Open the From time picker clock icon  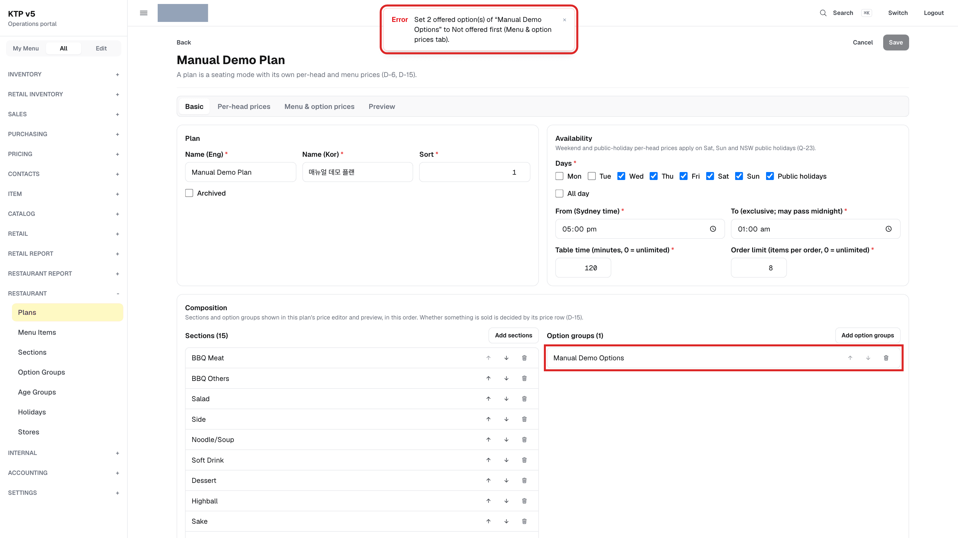point(713,229)
